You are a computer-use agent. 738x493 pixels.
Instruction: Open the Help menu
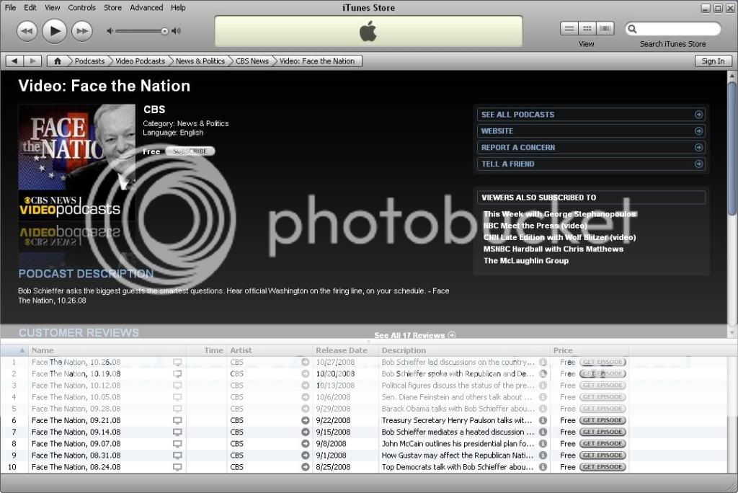[x=178, y=7]
